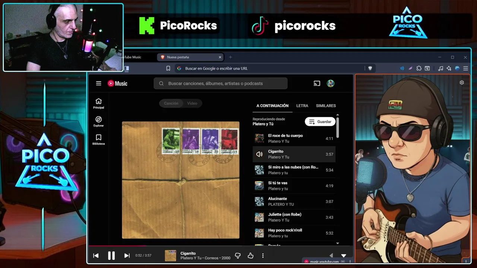Click the queue list scrollbar

tap(338, 128)
